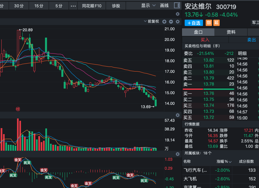Screen dimensions: 259x188
Task: Click the buy-sell ratio bar
Action: (x=208, y=89)
